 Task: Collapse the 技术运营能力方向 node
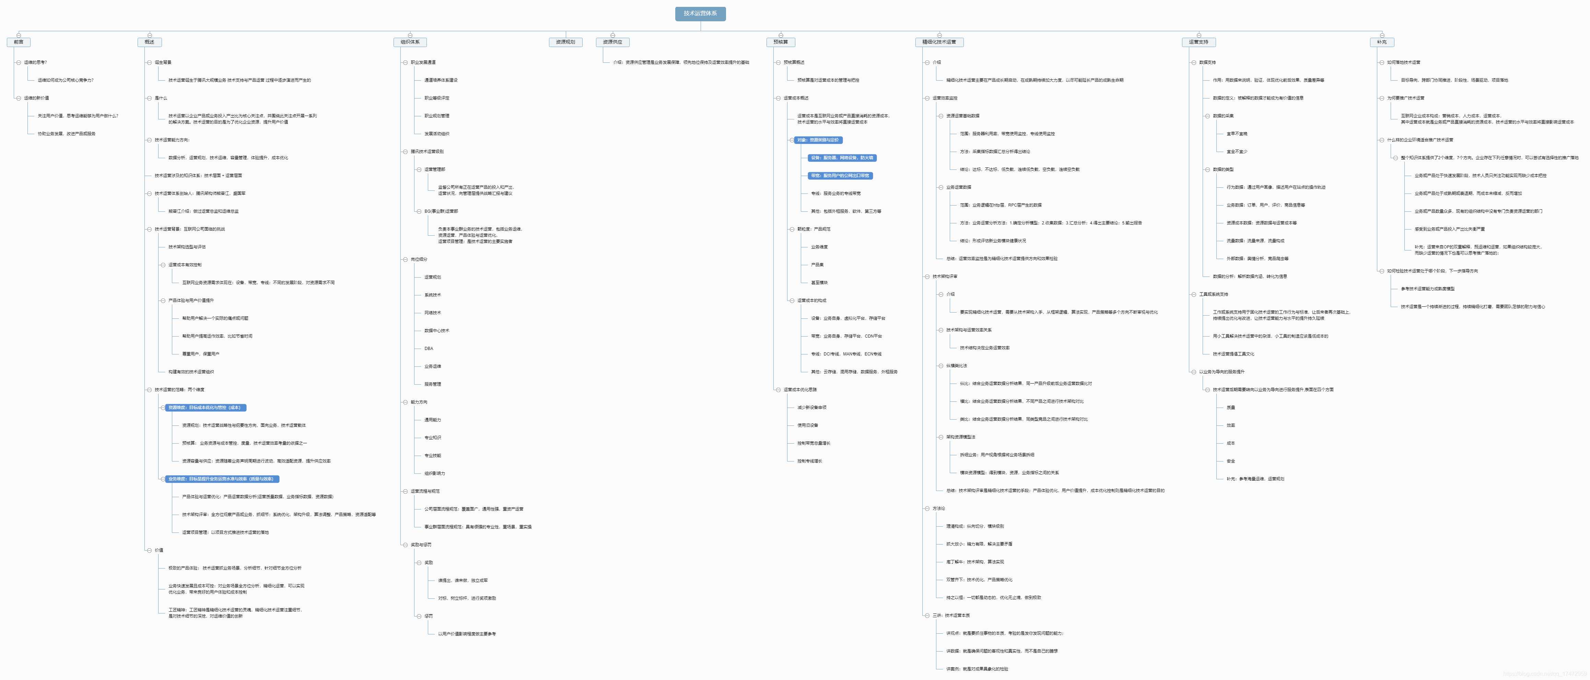pos(149,140)
